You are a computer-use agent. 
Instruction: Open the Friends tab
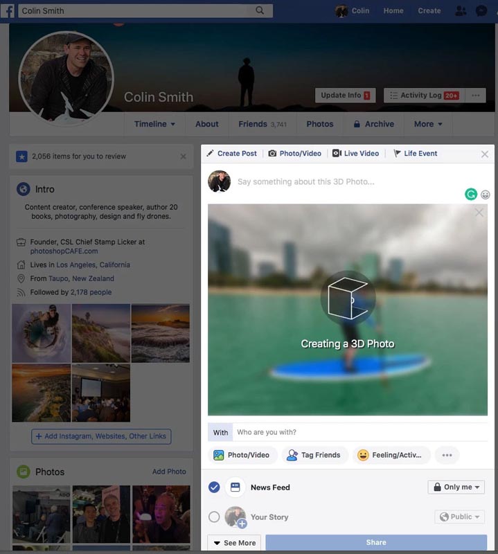(x=263, y=124)
